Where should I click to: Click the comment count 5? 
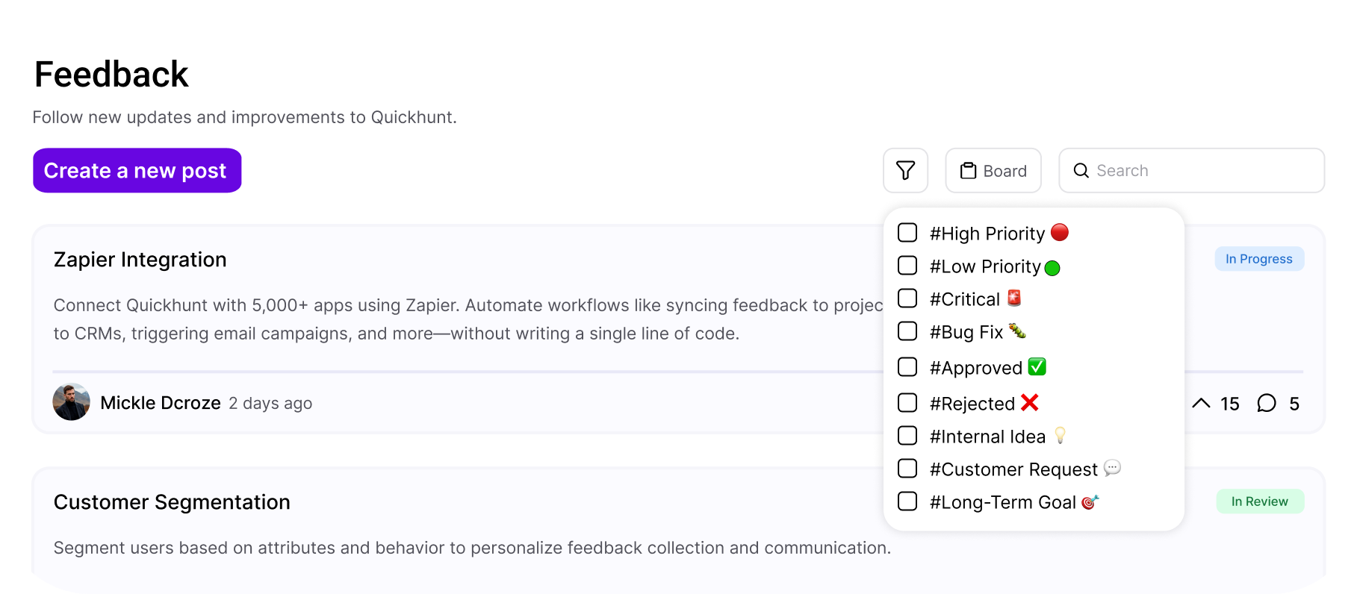[x=1294, y=404]
